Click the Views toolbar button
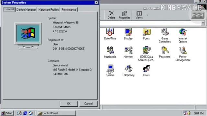The width and height of the screenshot is (207, 116). pyautogui.click(x=139, y=15)
